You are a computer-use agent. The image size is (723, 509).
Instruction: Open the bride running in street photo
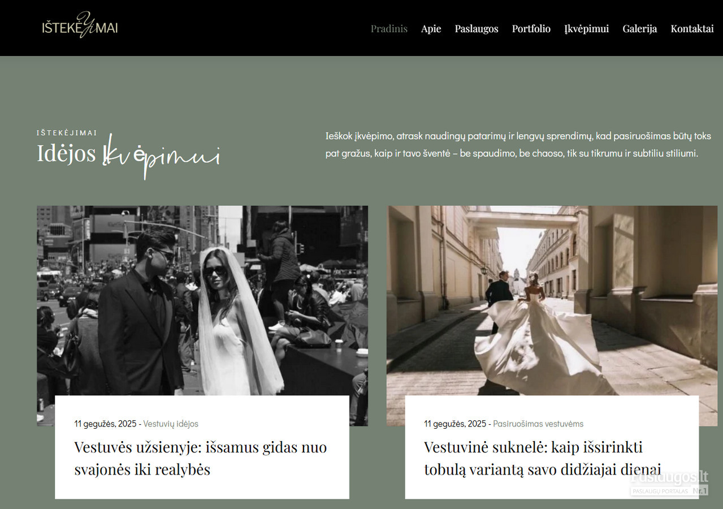coord(552,300)
